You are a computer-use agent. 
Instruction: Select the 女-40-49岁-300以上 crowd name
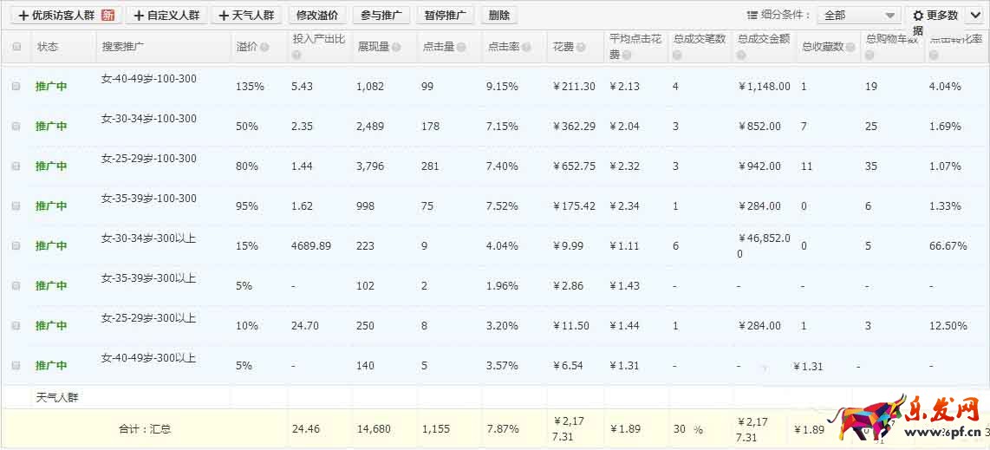click(148, 358)
